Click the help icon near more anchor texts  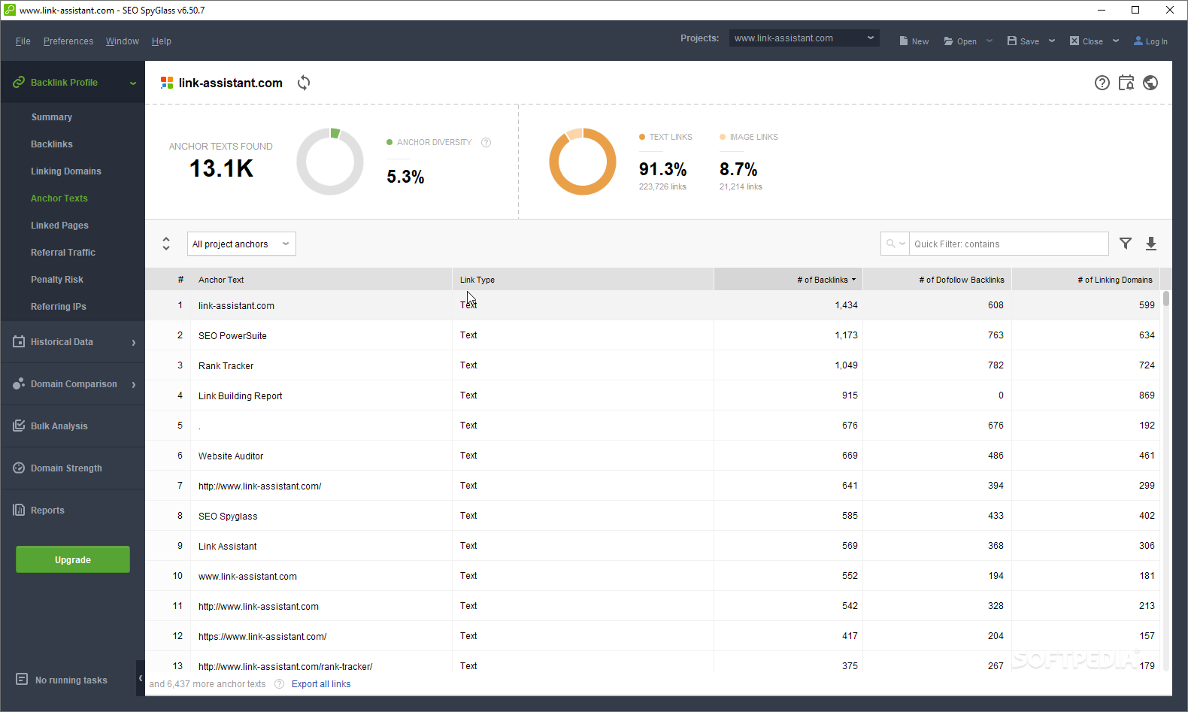[x=280, y=684]
